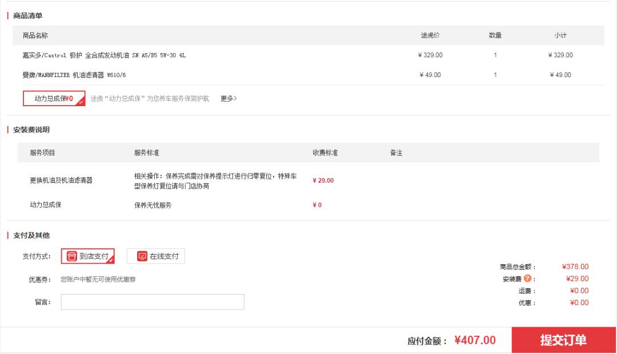Viewport: 617px width, 354px height.
Task: Click the checkmark corner of 动力总成保 tag
Action: click(81, 102)
